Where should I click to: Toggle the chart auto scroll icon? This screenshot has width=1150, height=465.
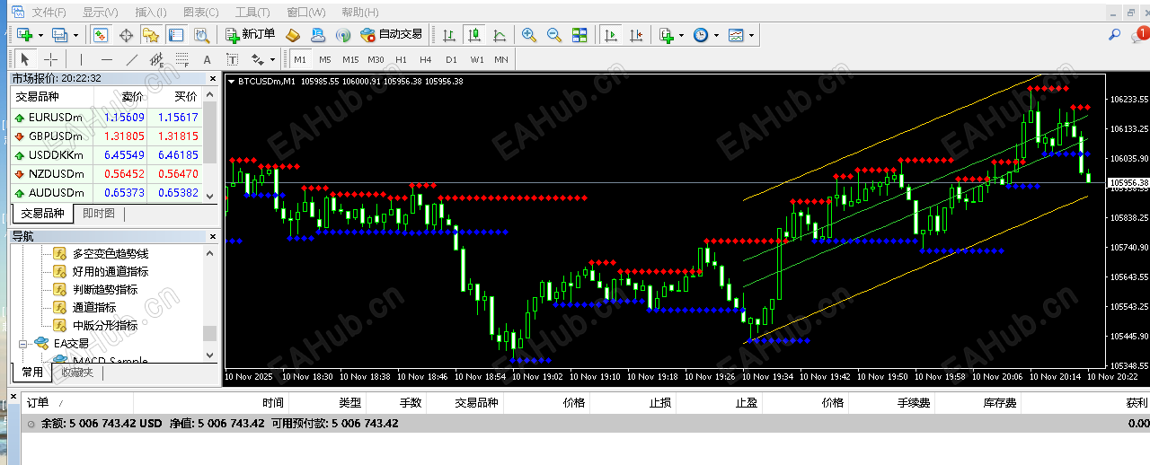(611, 35)
